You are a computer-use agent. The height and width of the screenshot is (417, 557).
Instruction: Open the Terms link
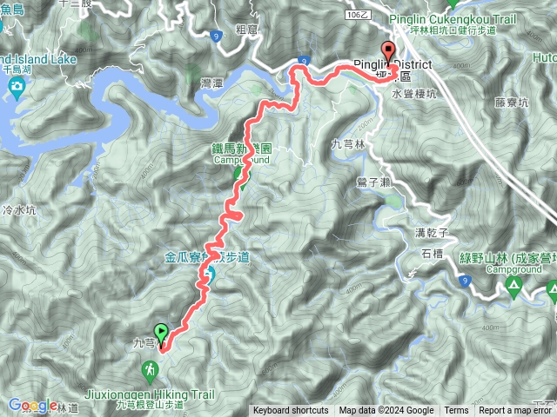456,411
